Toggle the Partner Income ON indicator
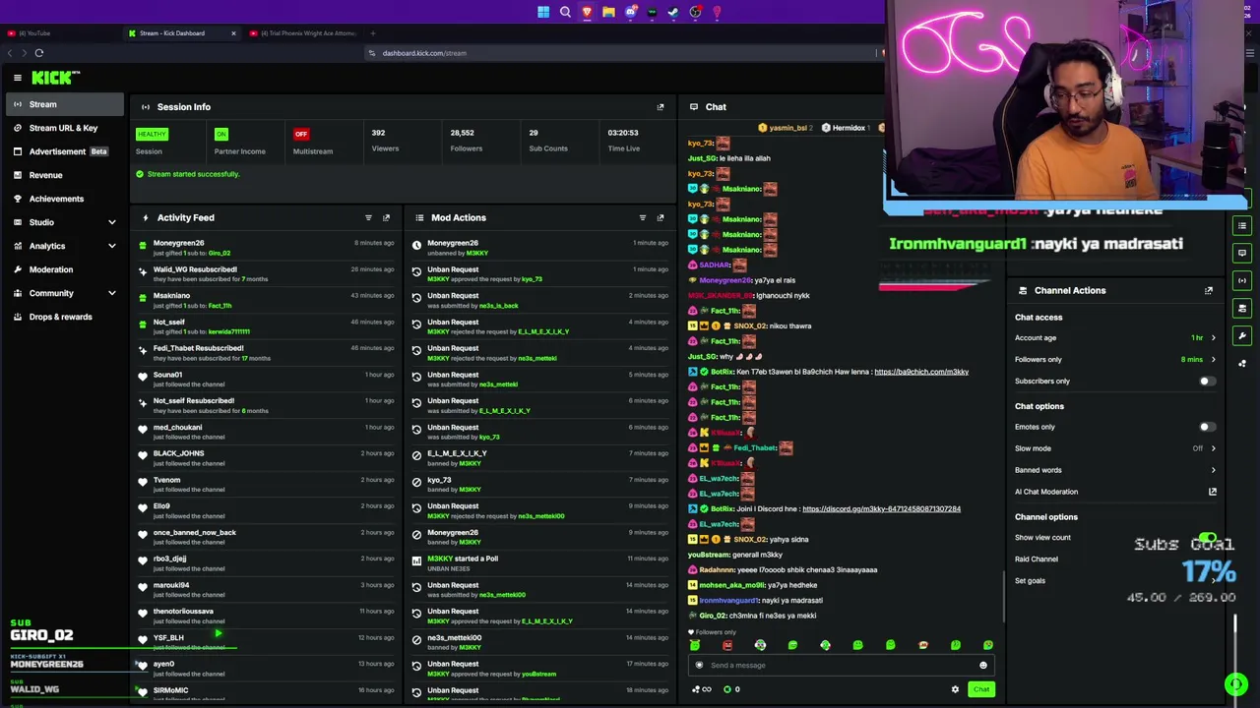This screenshot has width=1260, height=708. click(x=221, y=134)
